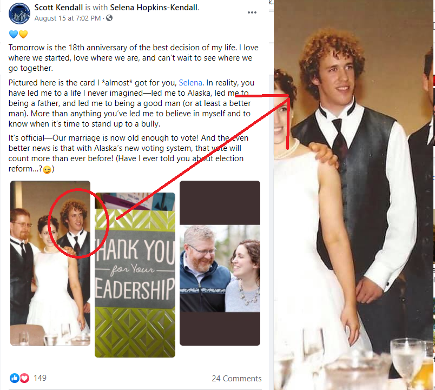The height and width of the screenshot is (390, 435).
Task: Click the blue thumbs-up Like reaction icon
Action: pos(14,378)
